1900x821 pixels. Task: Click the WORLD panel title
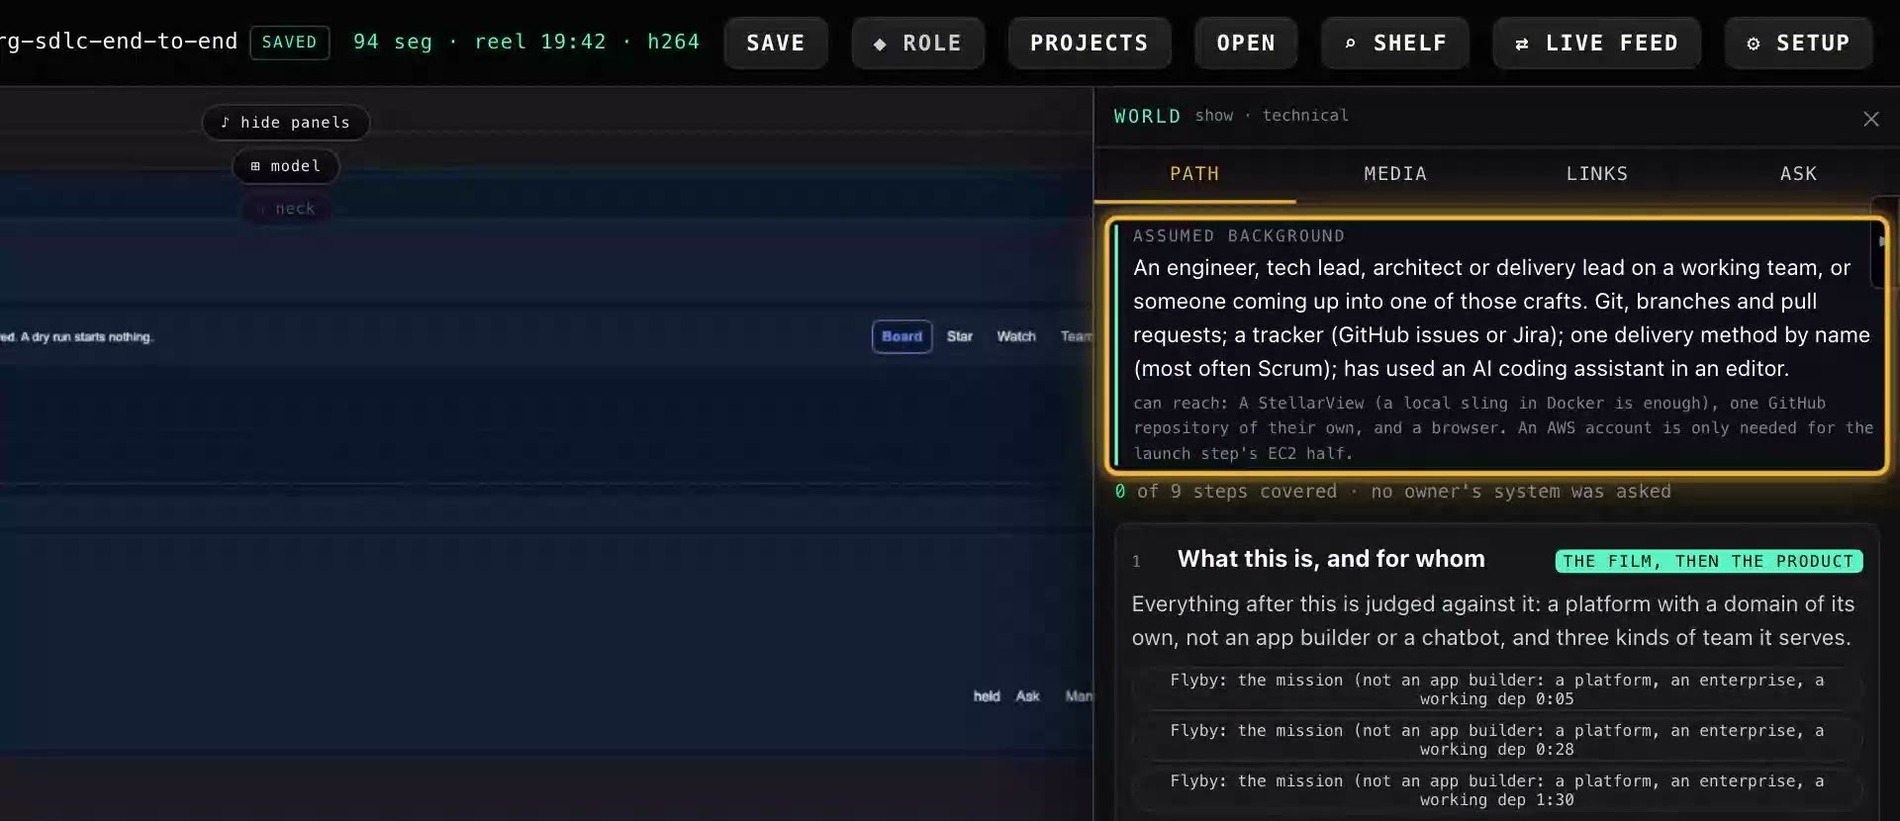coord(1147,117)
